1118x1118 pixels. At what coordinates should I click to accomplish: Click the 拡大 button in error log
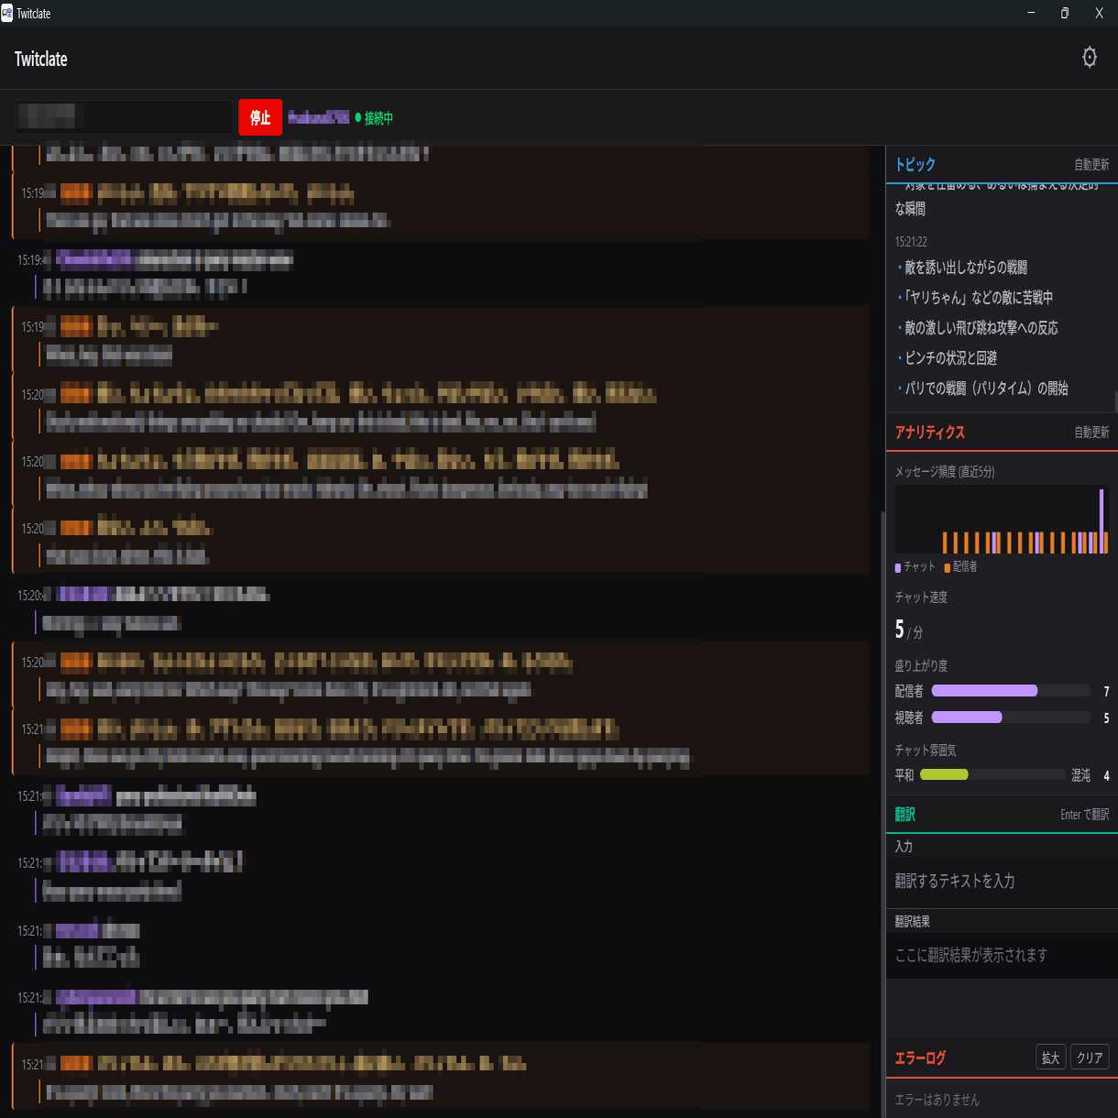pyautogui.click(x=1050, y=1058)
